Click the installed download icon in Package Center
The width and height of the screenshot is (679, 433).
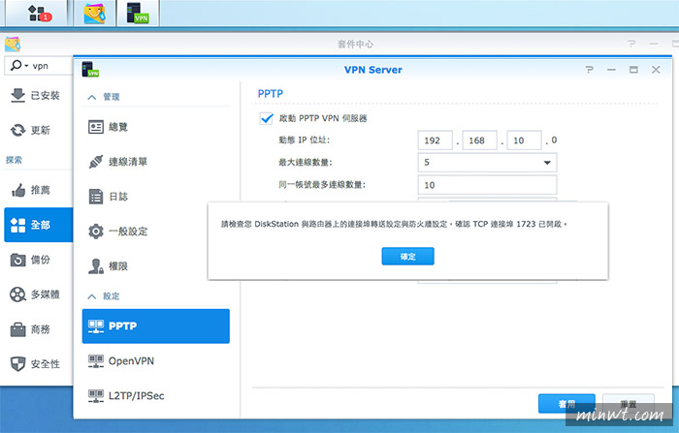(x=17, y=96)
